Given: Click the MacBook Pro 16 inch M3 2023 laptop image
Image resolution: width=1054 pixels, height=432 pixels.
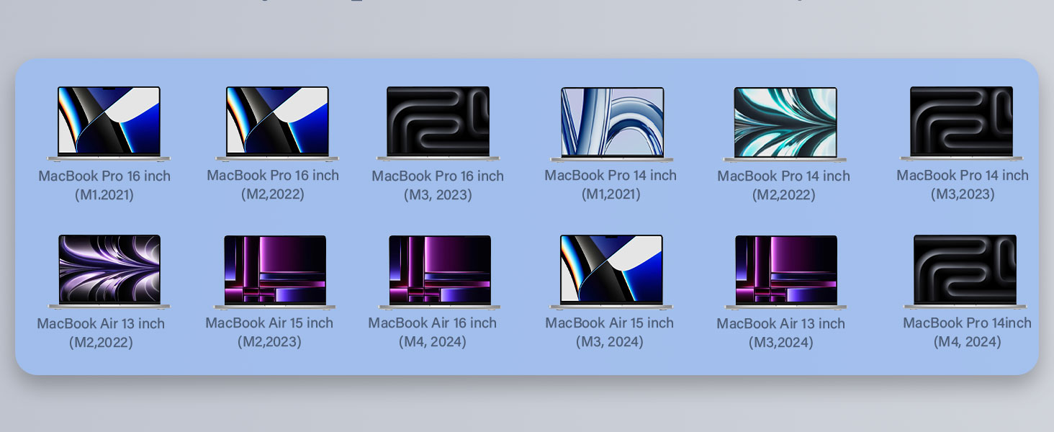Looking at the screenshot, I should 438,122.
